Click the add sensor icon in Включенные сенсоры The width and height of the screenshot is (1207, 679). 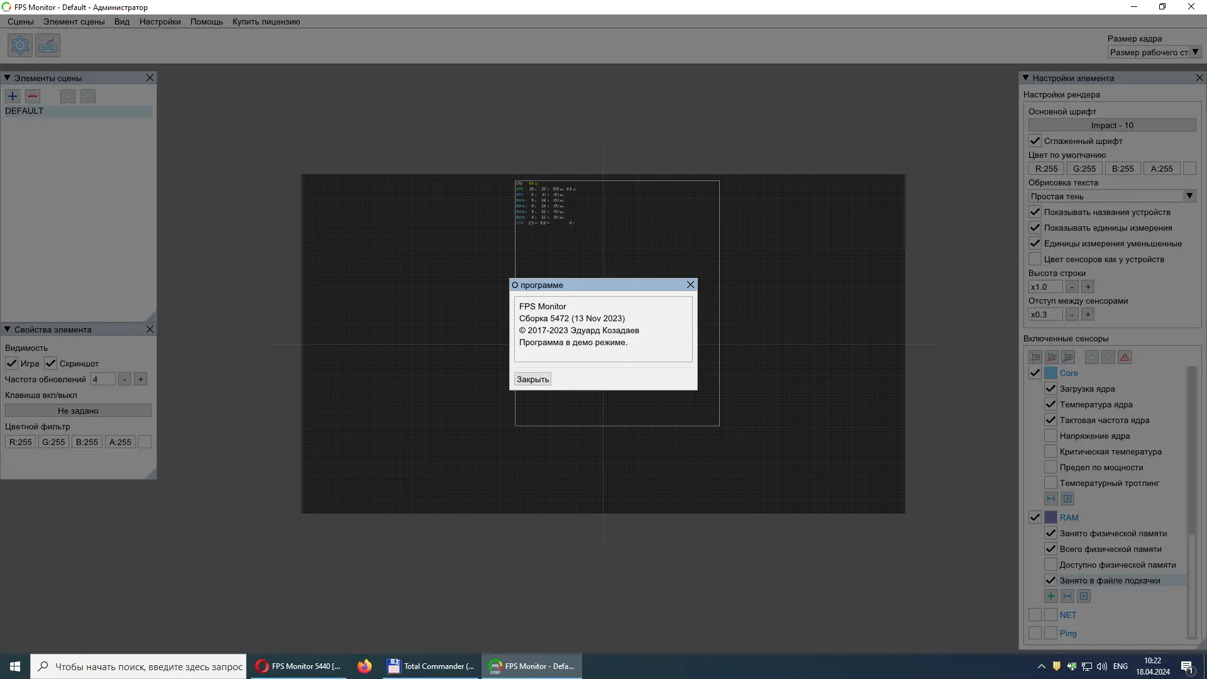coord(1035,357)
